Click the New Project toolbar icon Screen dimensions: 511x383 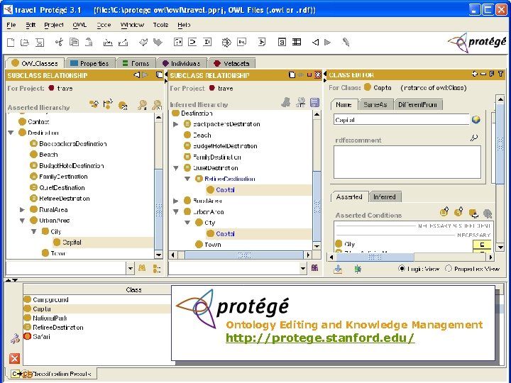(x=11, y=43)
